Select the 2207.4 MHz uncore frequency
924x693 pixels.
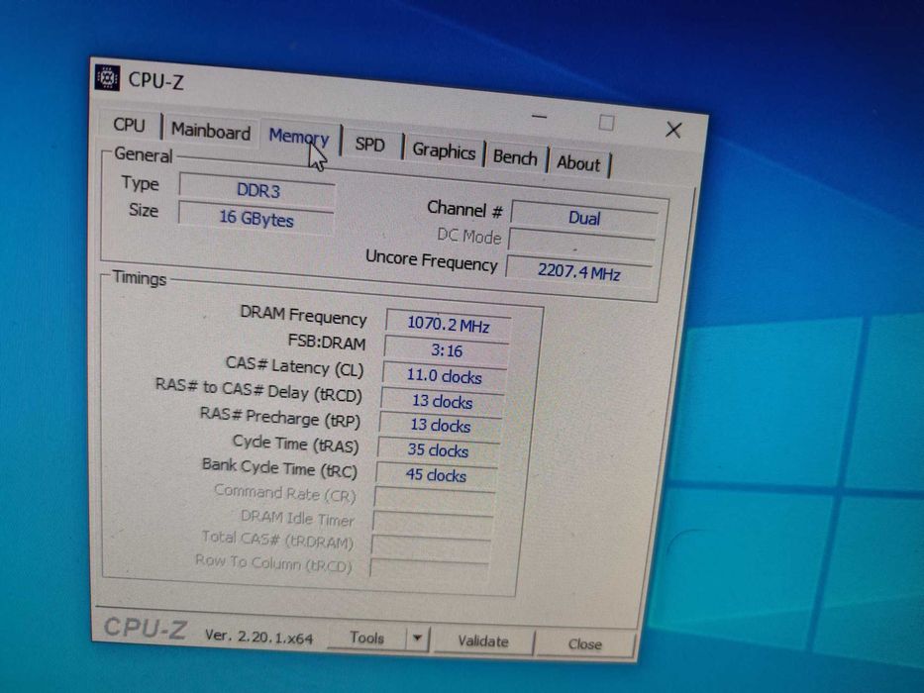coord(578,272)
